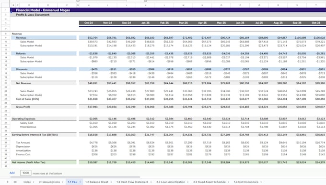Click the 'Profit & Loss Statement' cell

point(33,15)
